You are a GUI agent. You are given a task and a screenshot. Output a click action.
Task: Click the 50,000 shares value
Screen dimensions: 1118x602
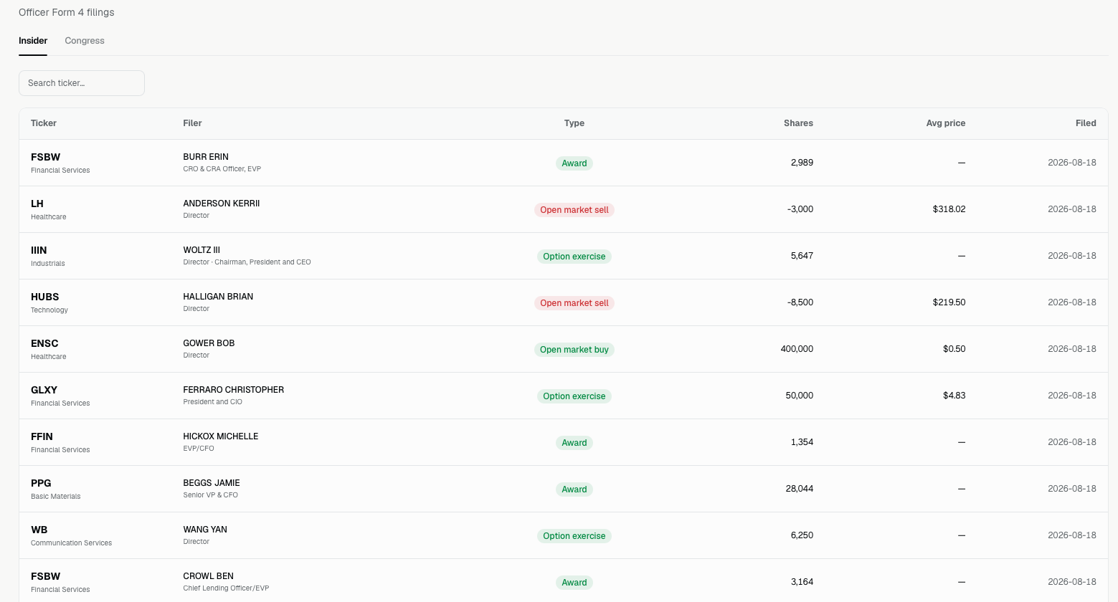point(800,396)
